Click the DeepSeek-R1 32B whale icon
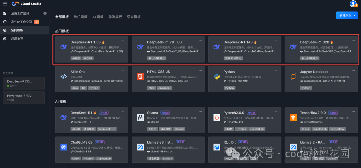The image size is (361, 168). click(x=293, y=47)
